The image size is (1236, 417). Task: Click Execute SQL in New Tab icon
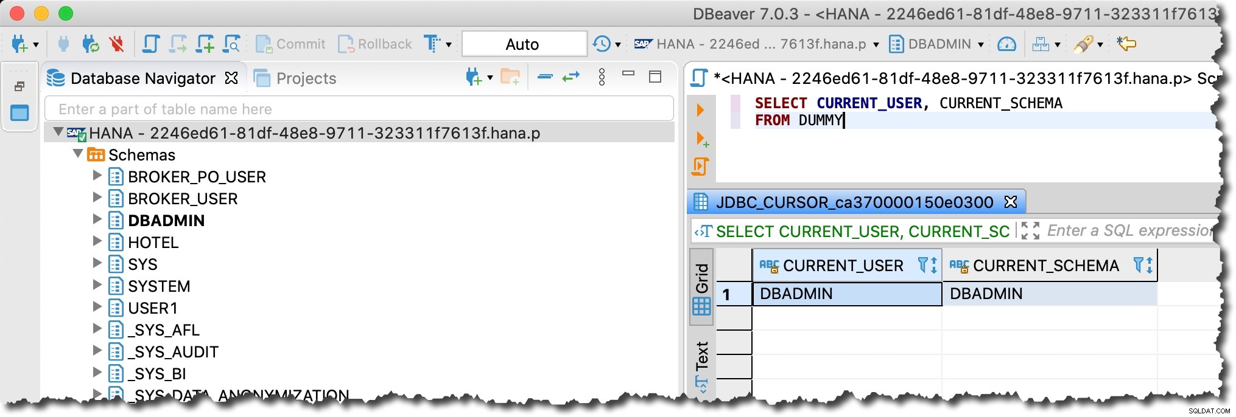pyautogui.click(x=701, y=139)
